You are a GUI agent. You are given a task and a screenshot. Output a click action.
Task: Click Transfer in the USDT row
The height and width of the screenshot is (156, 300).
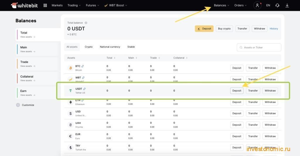(x=253, y=91)
